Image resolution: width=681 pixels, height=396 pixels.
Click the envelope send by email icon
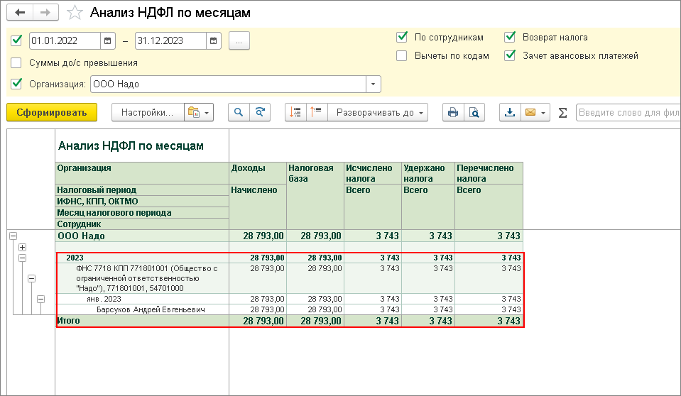530,112
